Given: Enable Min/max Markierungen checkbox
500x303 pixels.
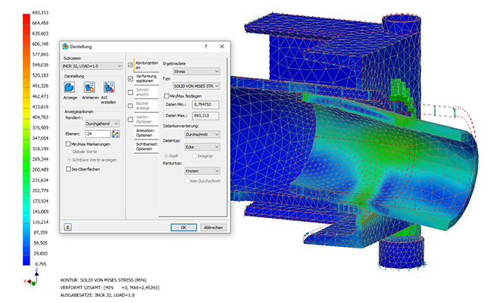Looking at the screenshot, I should point(67,144).
